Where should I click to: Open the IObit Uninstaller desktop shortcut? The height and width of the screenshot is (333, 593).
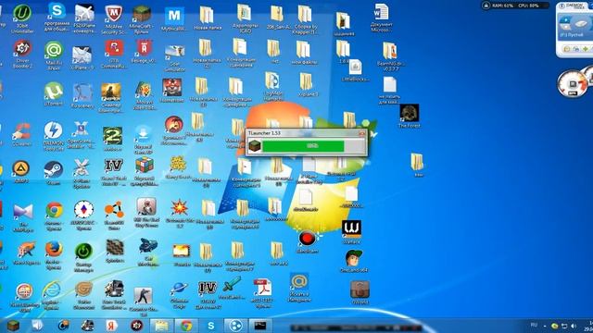(x=22, y=13)
